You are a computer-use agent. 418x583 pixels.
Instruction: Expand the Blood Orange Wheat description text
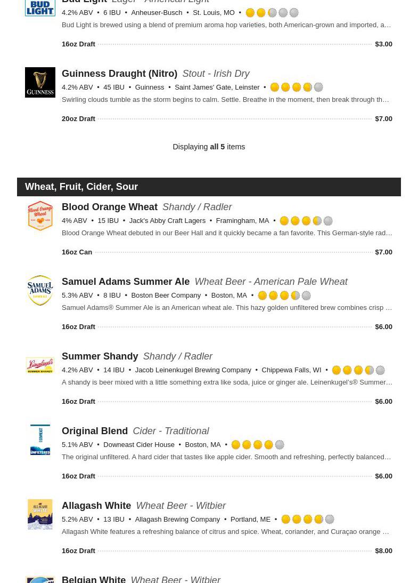point(227,233)
